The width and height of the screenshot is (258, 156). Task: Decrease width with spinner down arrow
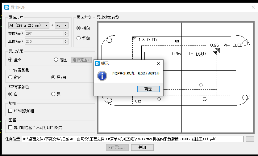point(66,35)
